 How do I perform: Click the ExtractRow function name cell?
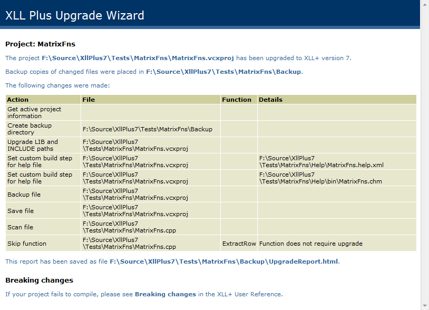pos(239,244)
